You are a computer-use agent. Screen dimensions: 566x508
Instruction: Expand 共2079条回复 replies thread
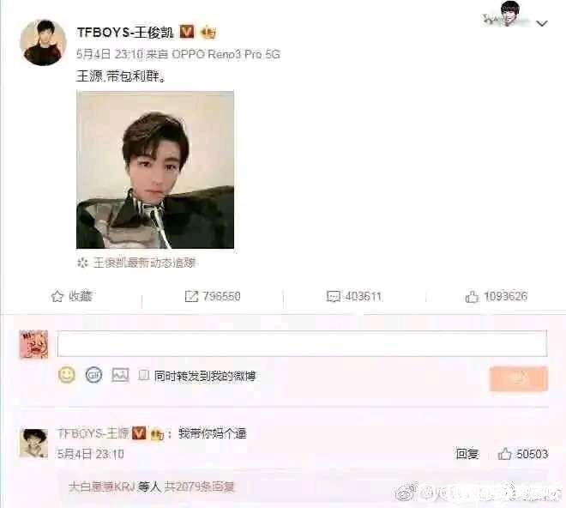(x=199, y=487)
